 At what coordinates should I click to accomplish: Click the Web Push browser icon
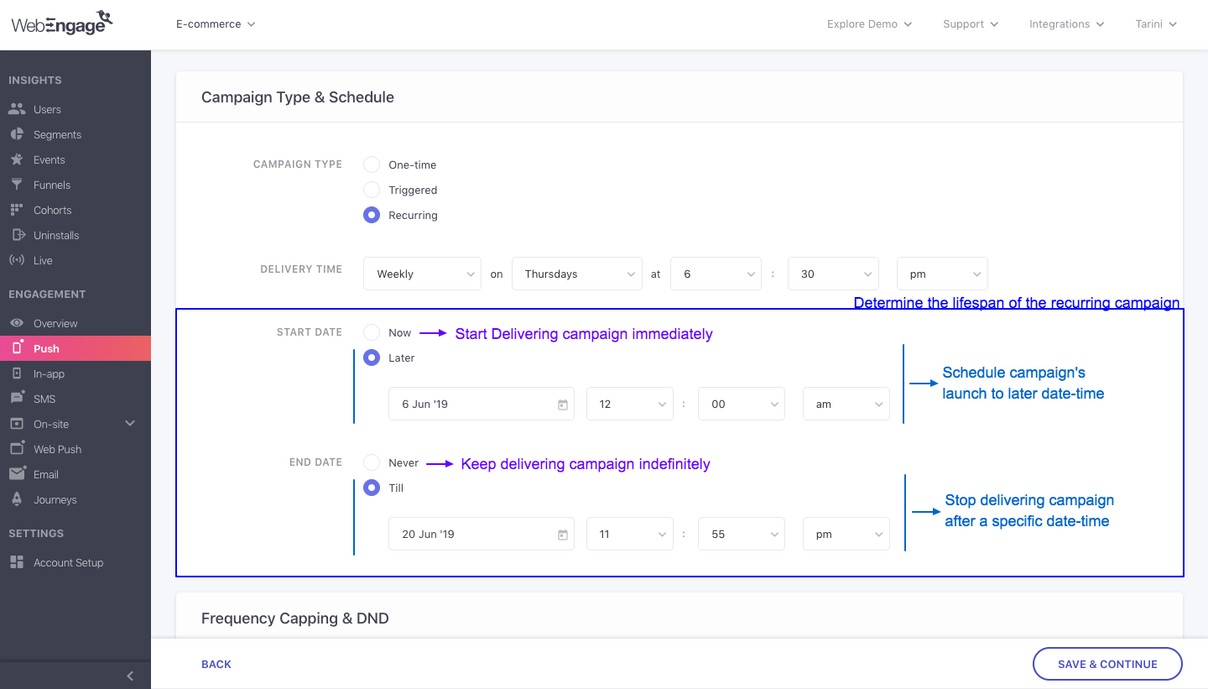click(17, 449)
